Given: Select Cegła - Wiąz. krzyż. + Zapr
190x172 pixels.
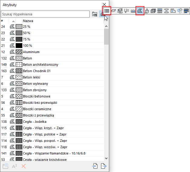Looking at the screenshot, I should click(52, 128).
